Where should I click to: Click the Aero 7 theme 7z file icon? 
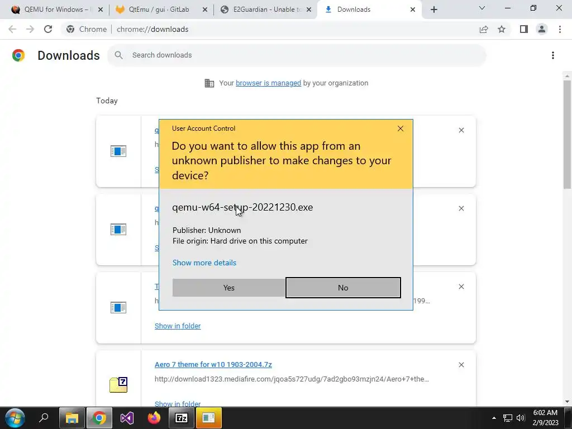coord(118,385)
